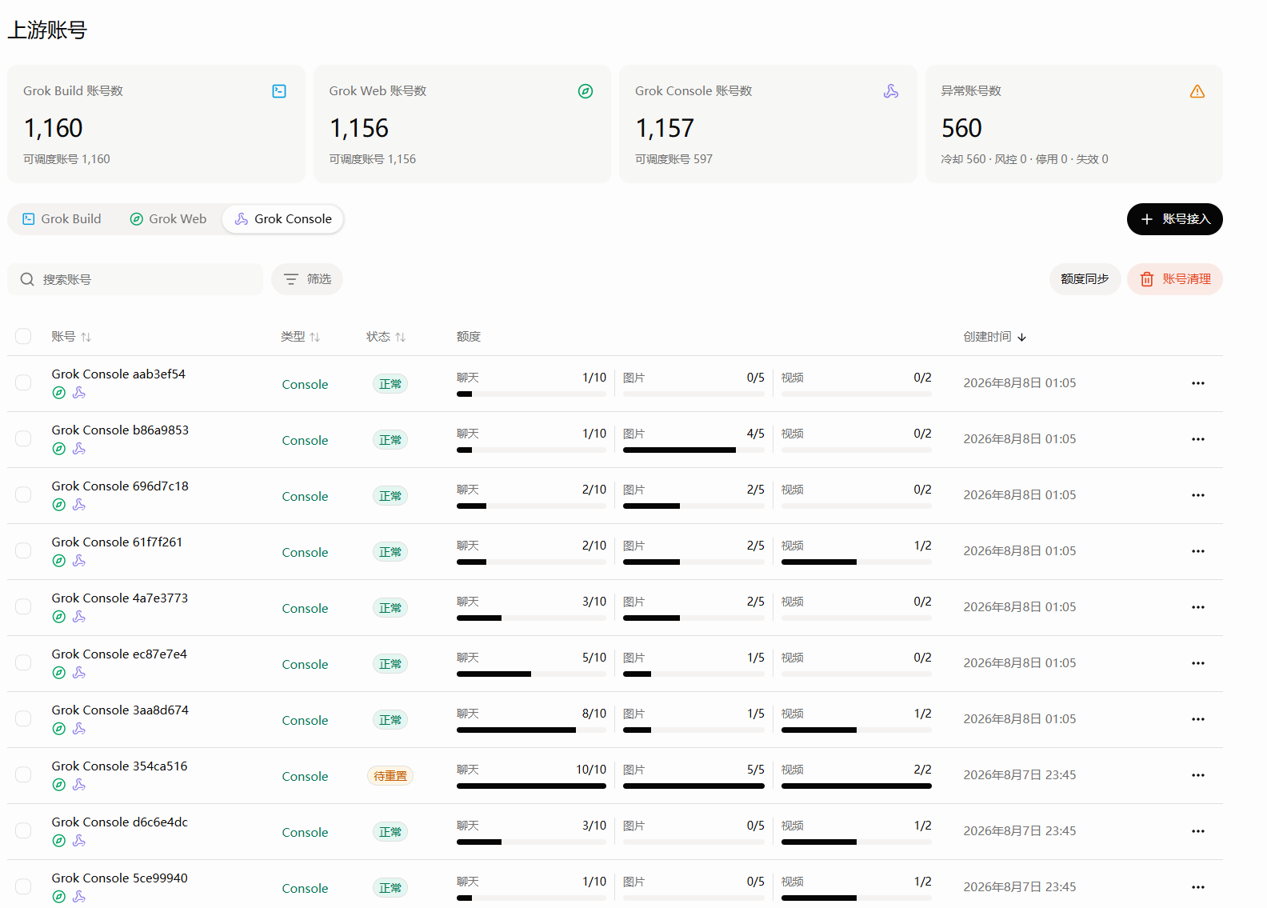Click the 上游账号 page title
This screenshot has height=908, width=1267.
pyautogui.click(x=47, y=30)
